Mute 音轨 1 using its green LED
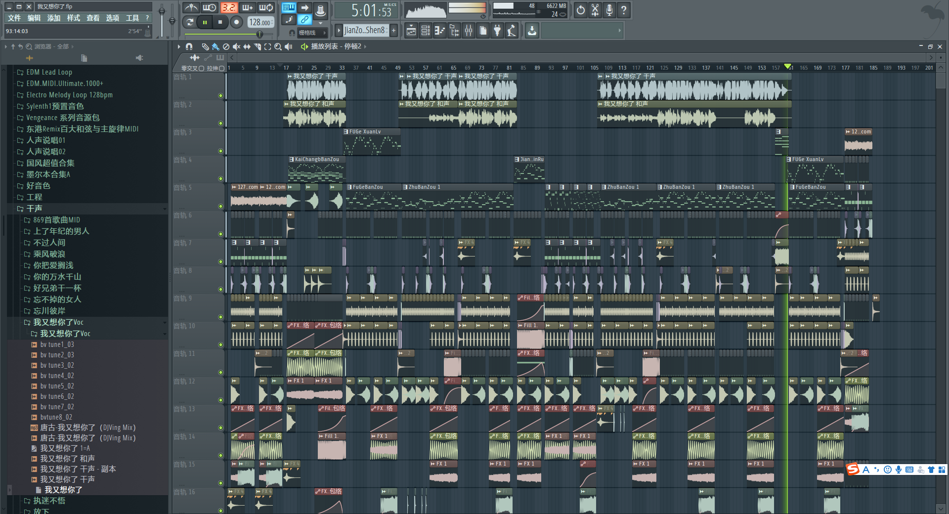This screenshot has width=949, height=514. click(x=220, y=95)
